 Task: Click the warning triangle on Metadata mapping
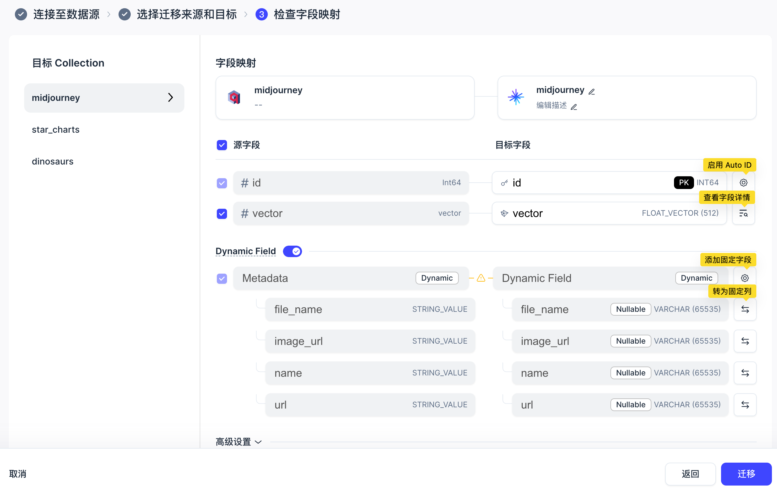[481, 278]
